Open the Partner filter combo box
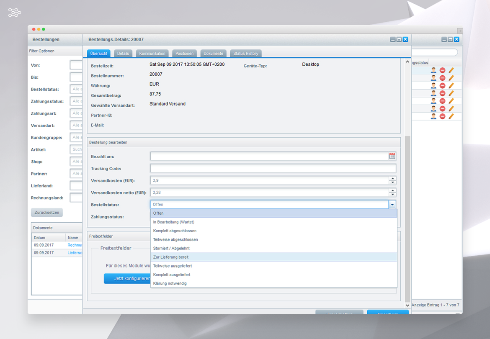The height and width of the screenshot is (339, 490). click(76, 174)
